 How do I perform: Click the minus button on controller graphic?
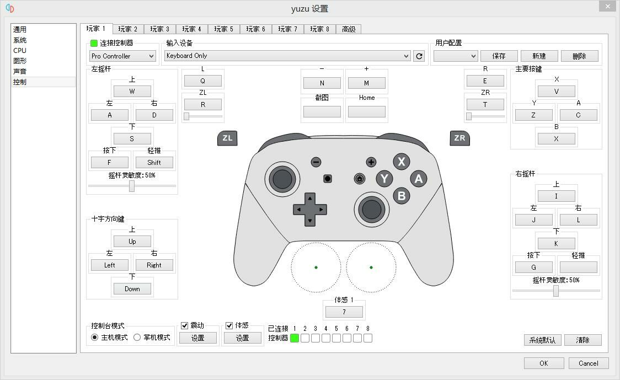point(316,162)
